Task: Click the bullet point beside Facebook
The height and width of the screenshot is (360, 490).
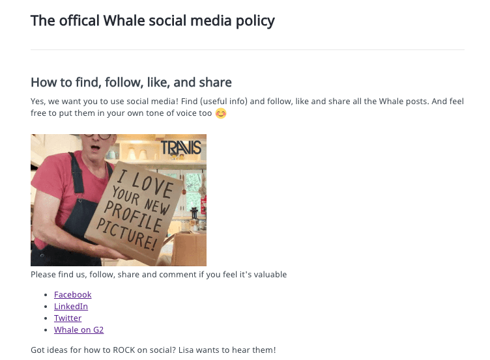Action: (45, 295)
